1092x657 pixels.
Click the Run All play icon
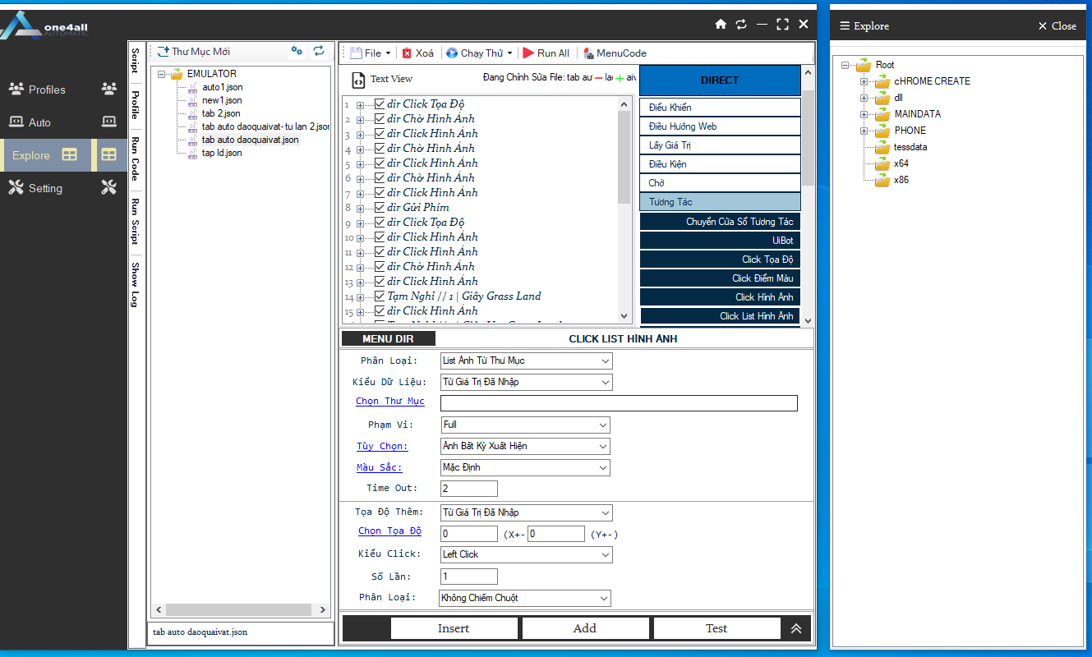528,53
